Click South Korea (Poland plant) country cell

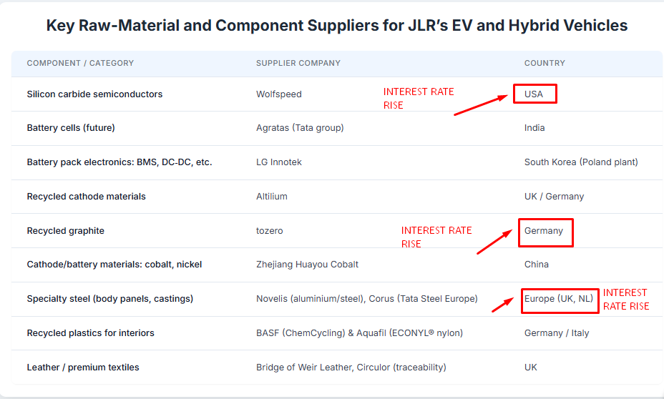[581, 162]
